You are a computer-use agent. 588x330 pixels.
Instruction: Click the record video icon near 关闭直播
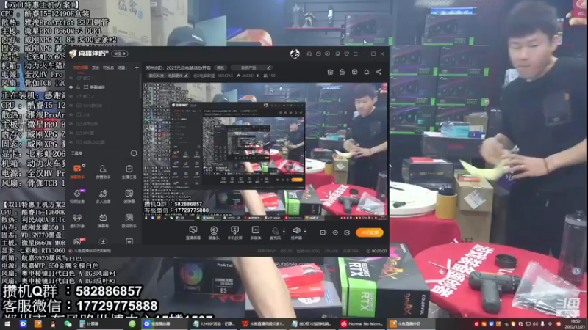[x=323, y=232]
